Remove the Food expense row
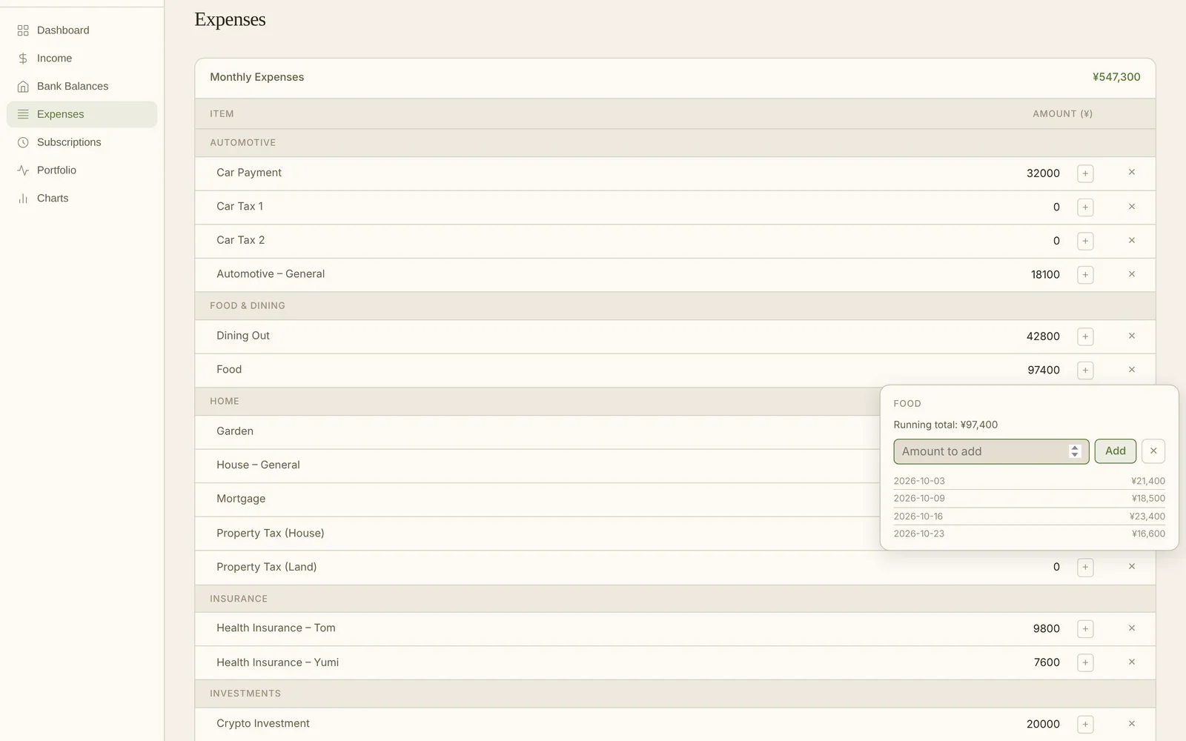 coord(1132,369)
